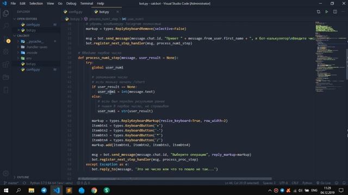Open the Edit menu

click(x=22, y=4)
